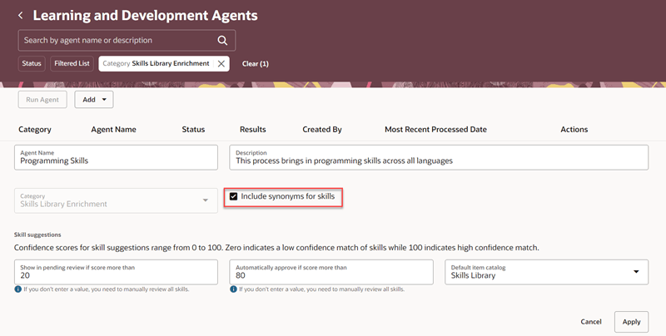
Task: Clear (1) active filters
Action: pos(256,64)
